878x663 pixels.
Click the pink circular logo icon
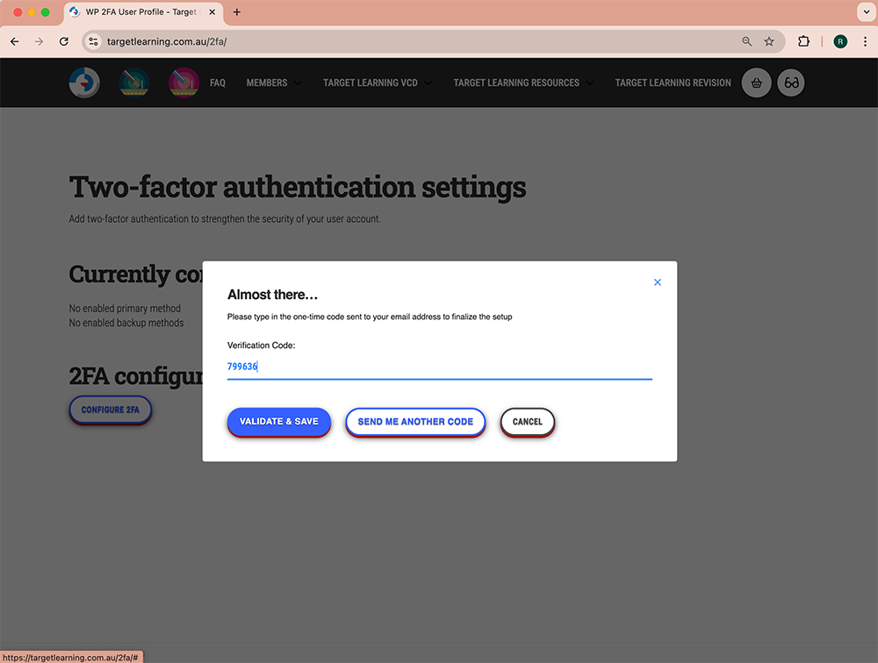[x=184, y=83]
